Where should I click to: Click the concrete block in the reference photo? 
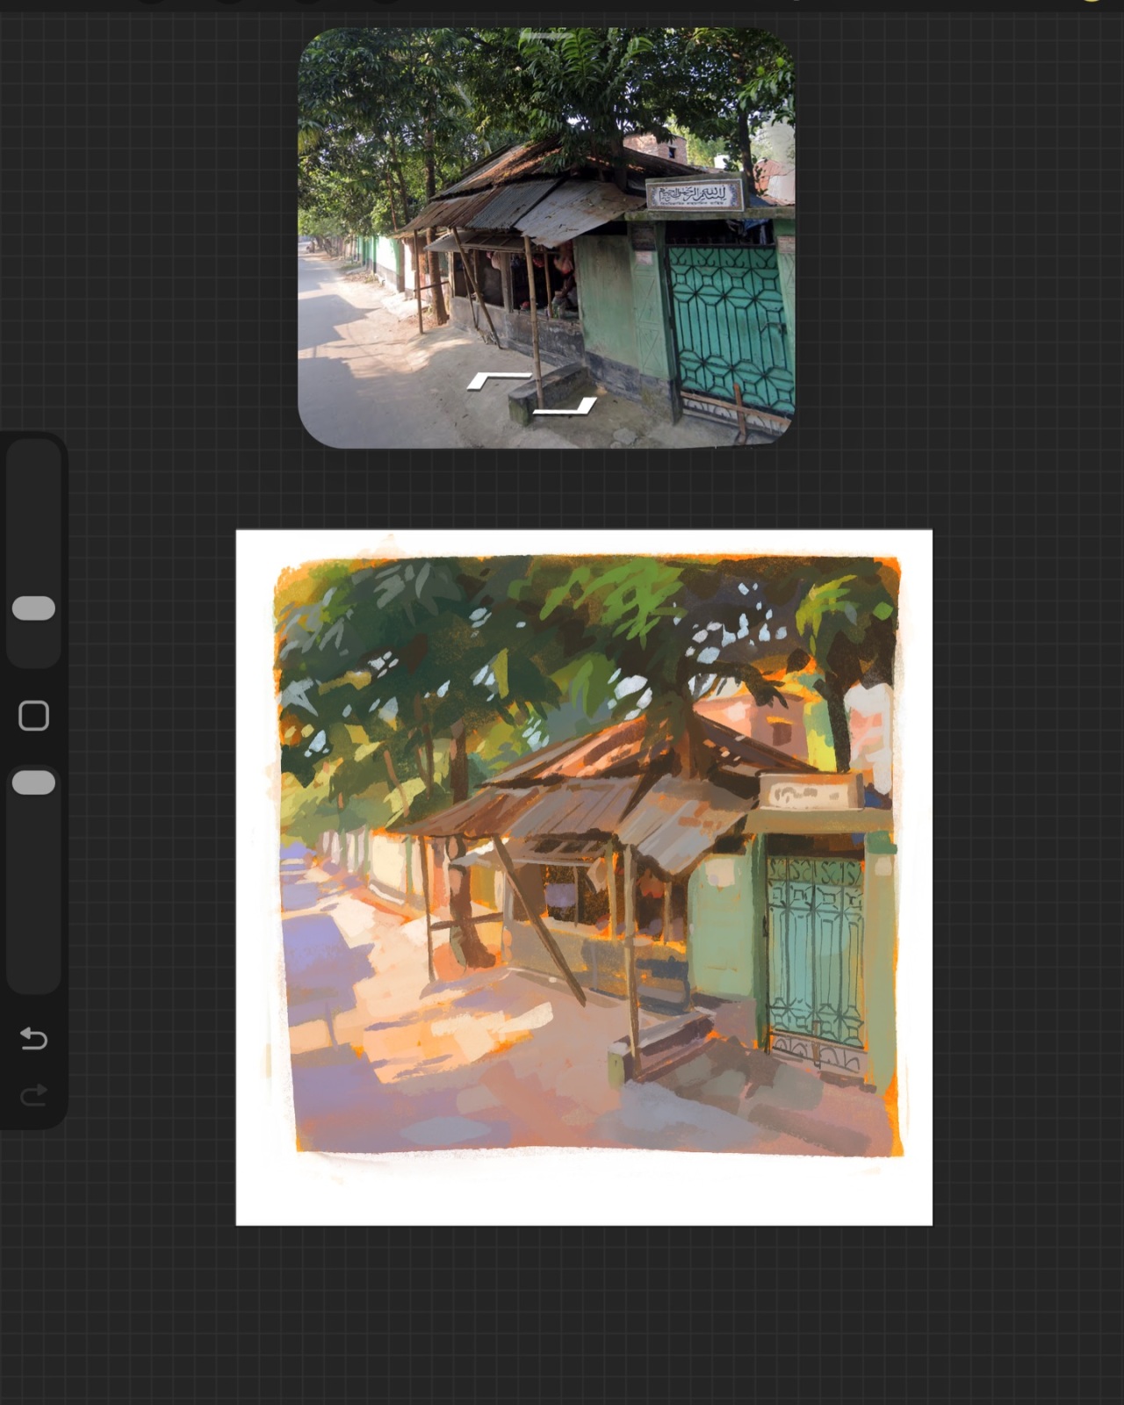pos(546,389)
